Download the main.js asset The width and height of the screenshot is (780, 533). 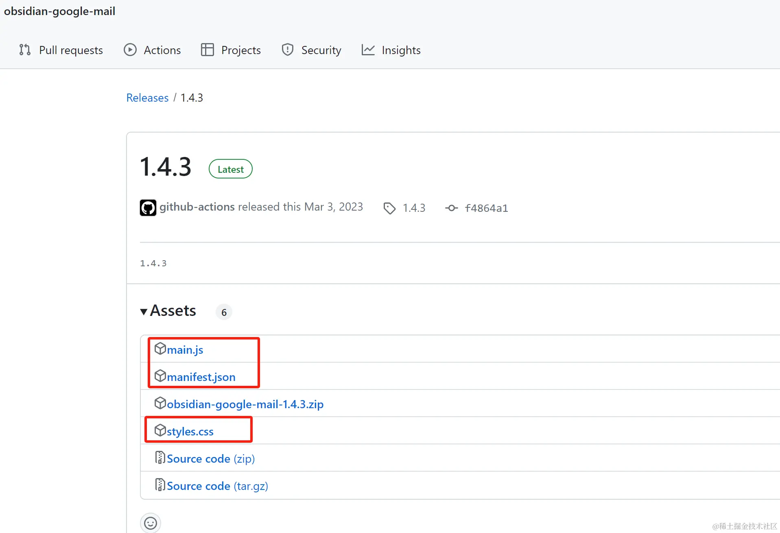(185, 350)
